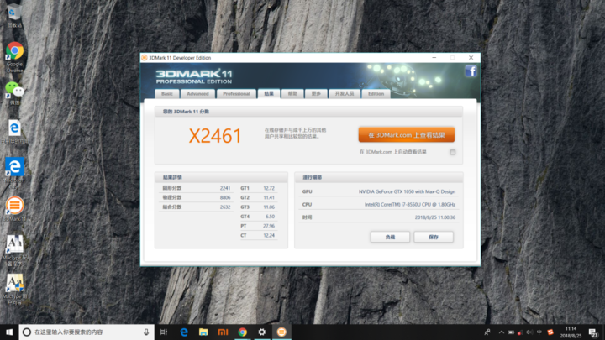This screenshot has height=340, width=605.
Task: Select the 3DMark 11 desktop shortcut
Action: [14, 209]
